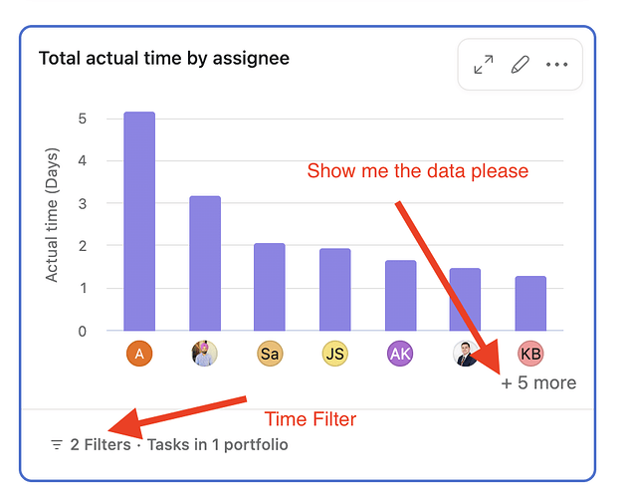The height and width of the screenshot is (498, 624).
Task: Click the KB assignee's bar
Action: pyautogui.click(x=530, y=303)
